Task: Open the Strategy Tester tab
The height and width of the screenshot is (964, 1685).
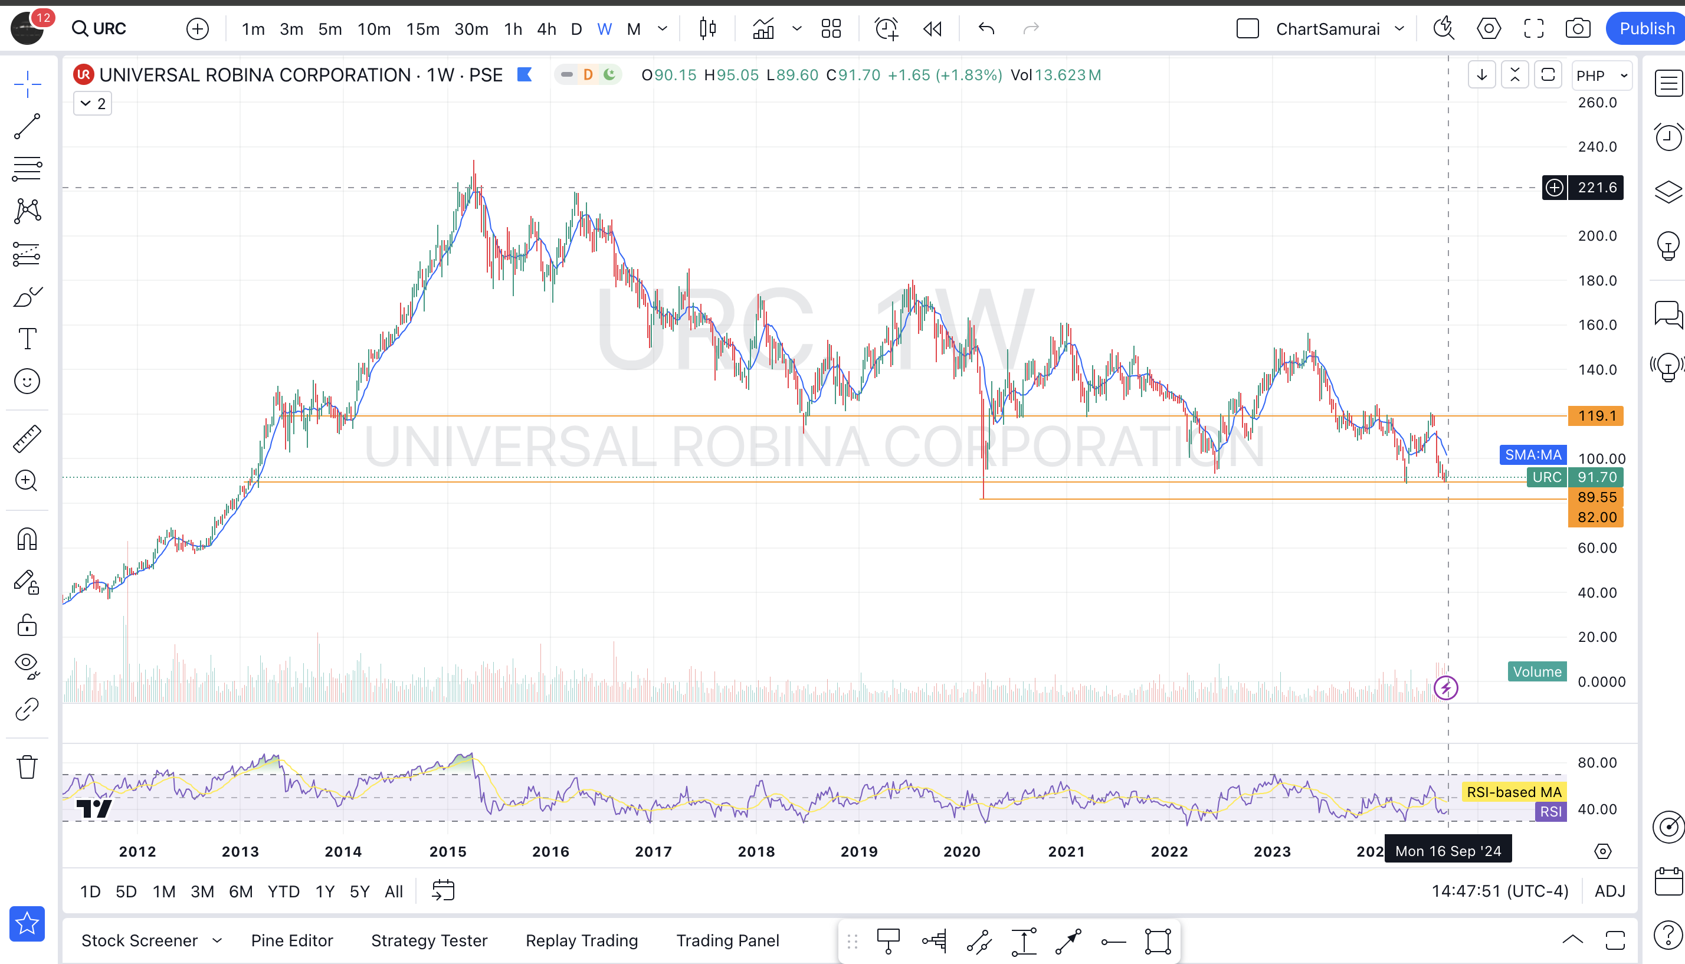Action: tap(429, 941)
